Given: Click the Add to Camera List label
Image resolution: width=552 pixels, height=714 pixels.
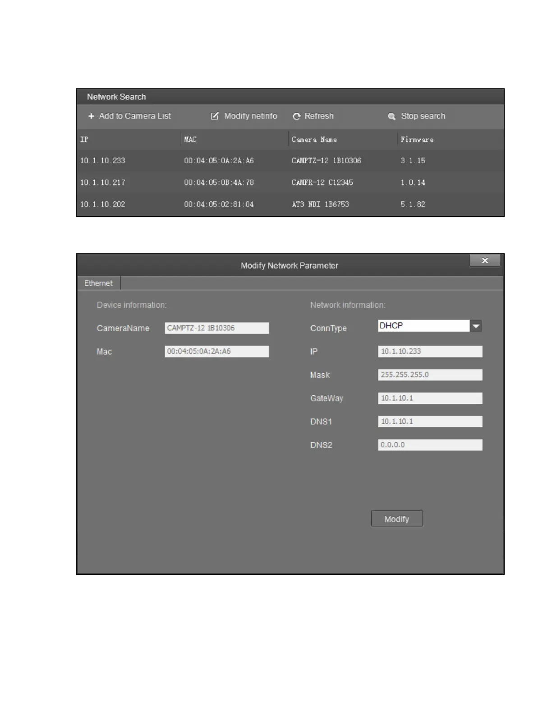Looking at the screenshot, I should coord(135,116).
